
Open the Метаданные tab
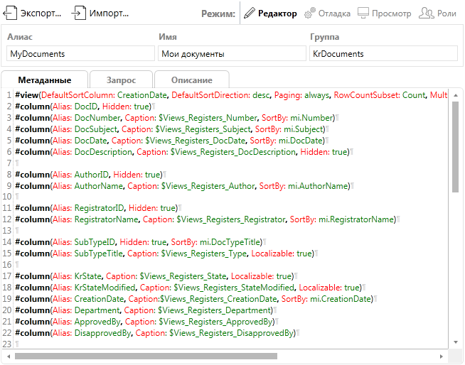(x=45, y=80)
